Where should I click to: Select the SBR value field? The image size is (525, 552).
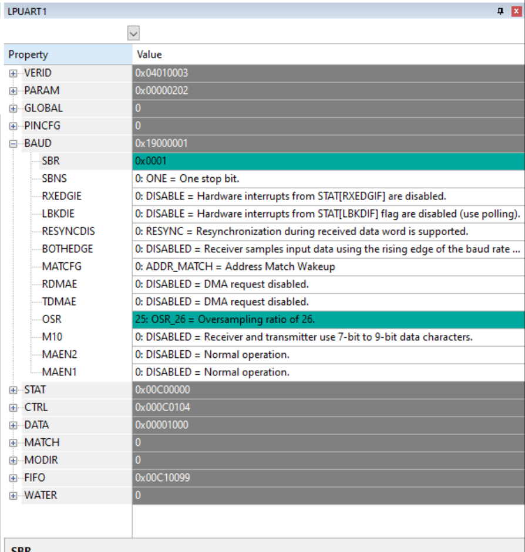click(x=235, y=161)
